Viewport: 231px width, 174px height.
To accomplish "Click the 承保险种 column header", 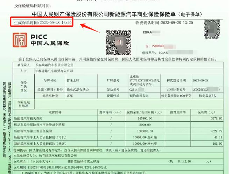I will coord(55,112).
